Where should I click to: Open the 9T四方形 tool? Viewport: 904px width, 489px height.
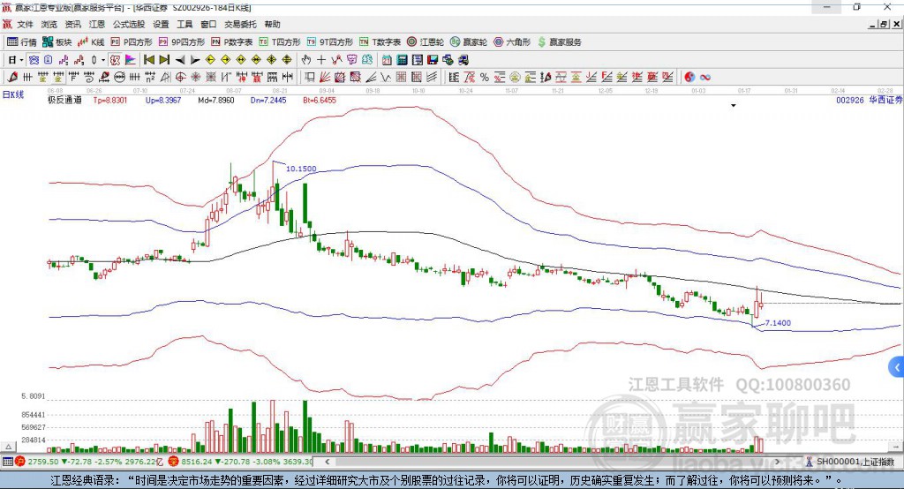coord(330,42)
